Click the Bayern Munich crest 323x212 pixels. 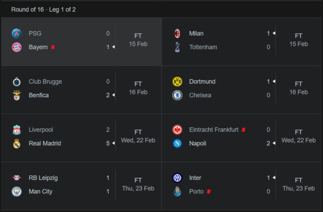pos(17,47)
